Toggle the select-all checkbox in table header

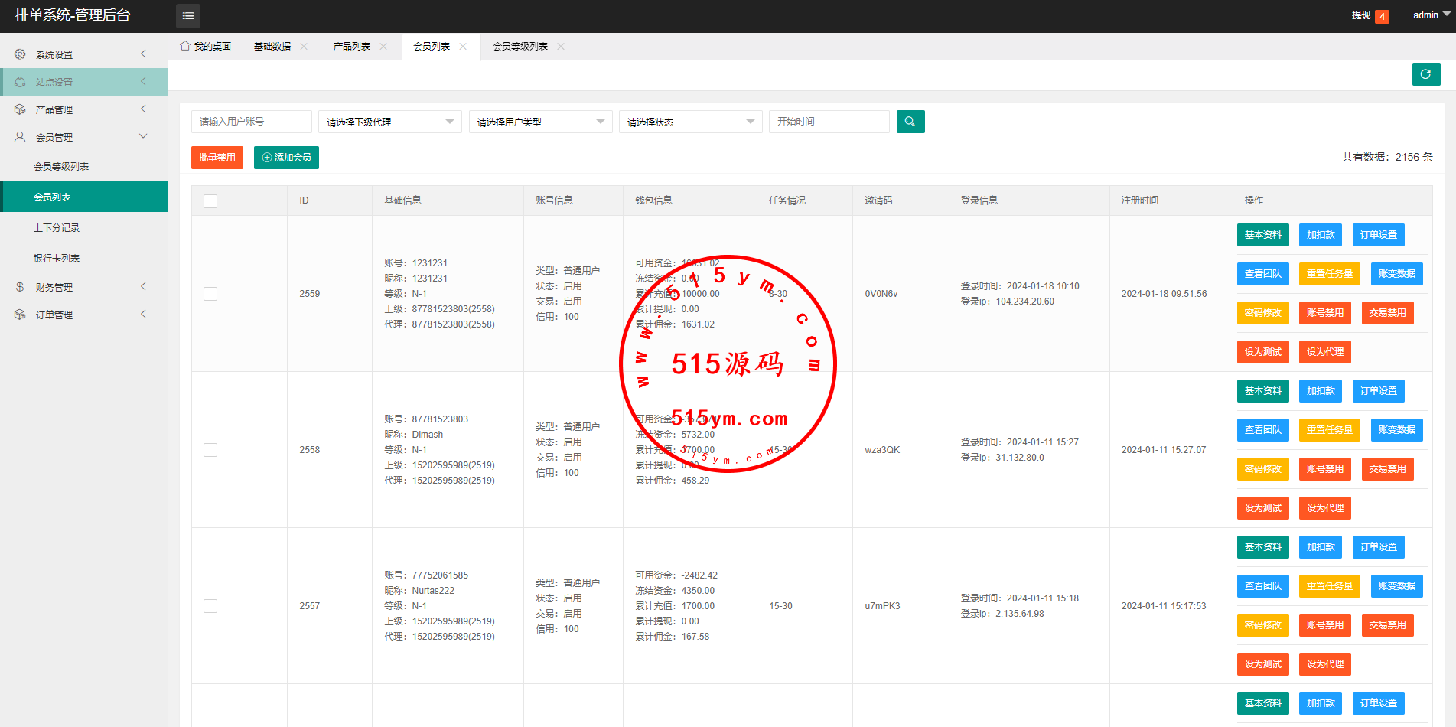coord(210,201)
